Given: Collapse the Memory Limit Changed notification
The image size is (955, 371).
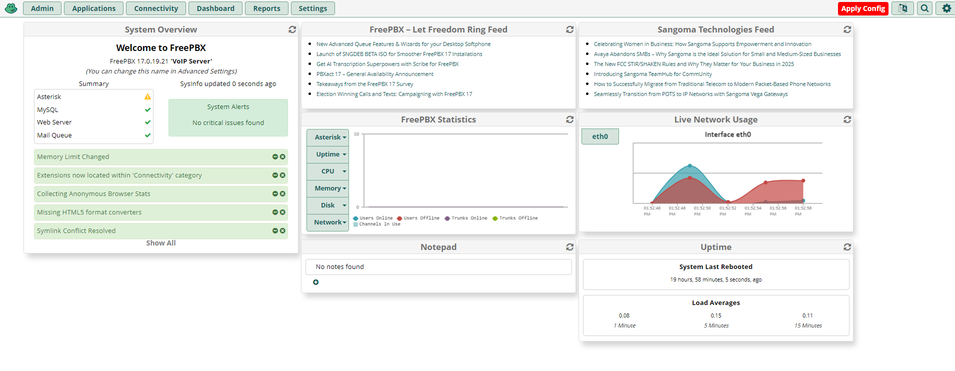Looking at the screenshot, I should pos(275,157).
